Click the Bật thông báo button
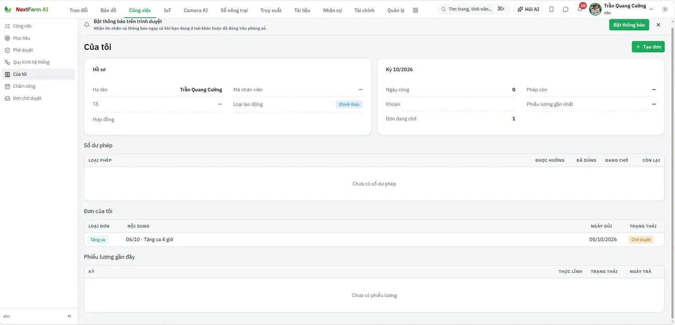675x325 pixels. coord(629,25)
